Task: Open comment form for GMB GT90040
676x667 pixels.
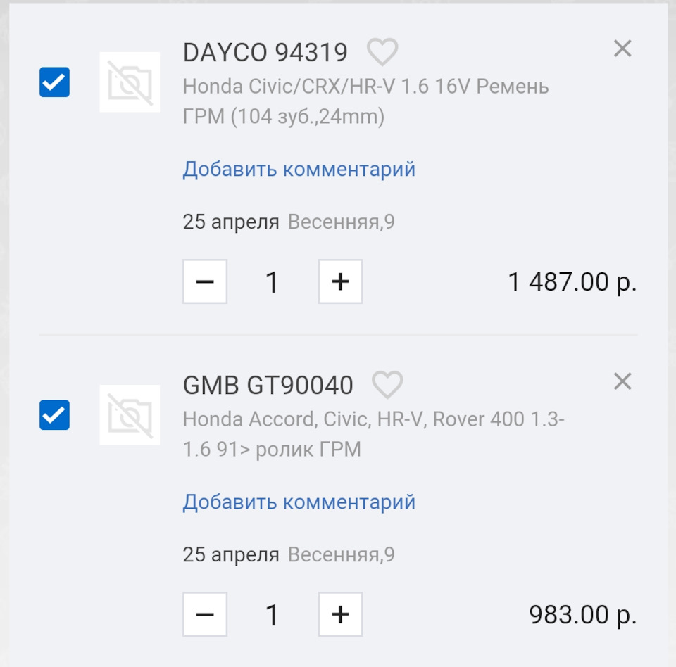Action: [299, 502]
